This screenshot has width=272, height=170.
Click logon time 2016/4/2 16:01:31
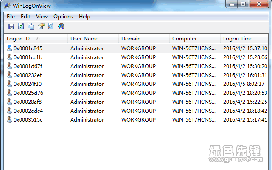pos(245,75)
